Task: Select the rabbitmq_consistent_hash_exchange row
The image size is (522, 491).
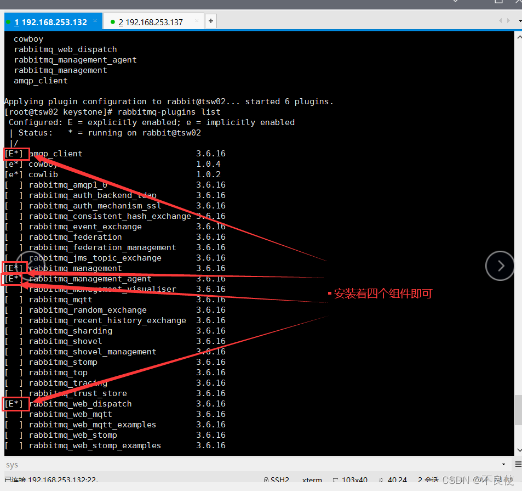Action: 115,216
